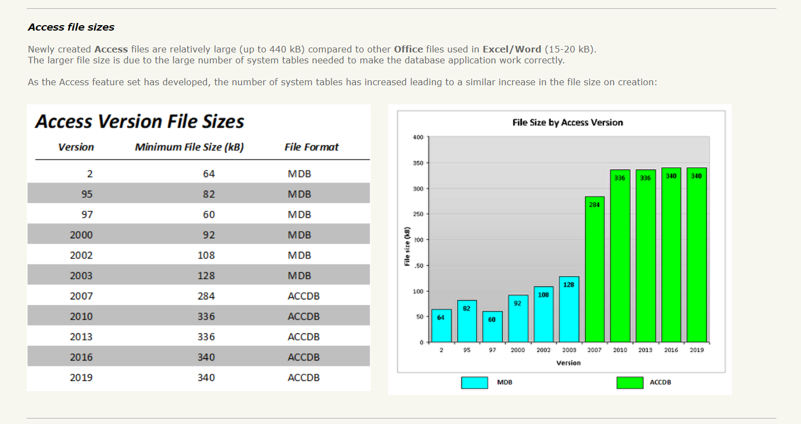Screen dimensions: 801x424
Task: Select table cell for version 97
Action: [87, 214]
